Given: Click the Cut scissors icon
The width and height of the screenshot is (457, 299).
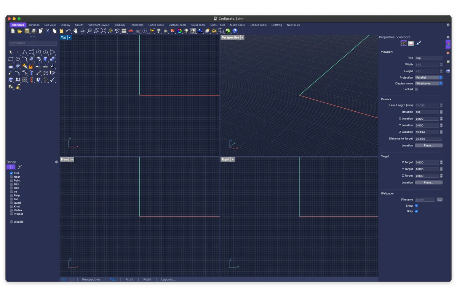Looking at the screenshot, I should (48, 31).
